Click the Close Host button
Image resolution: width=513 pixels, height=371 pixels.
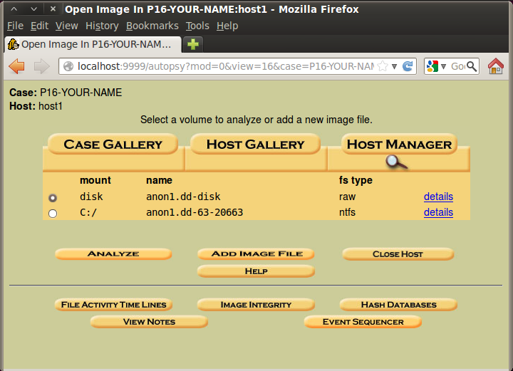coord(398,254)
